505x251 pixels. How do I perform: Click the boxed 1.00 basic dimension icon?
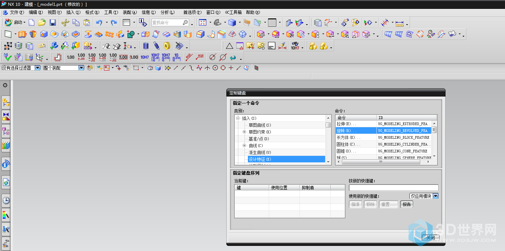coord(123,57)
